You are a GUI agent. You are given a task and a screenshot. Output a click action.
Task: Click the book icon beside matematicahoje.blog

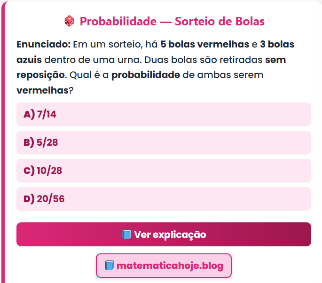109,266
